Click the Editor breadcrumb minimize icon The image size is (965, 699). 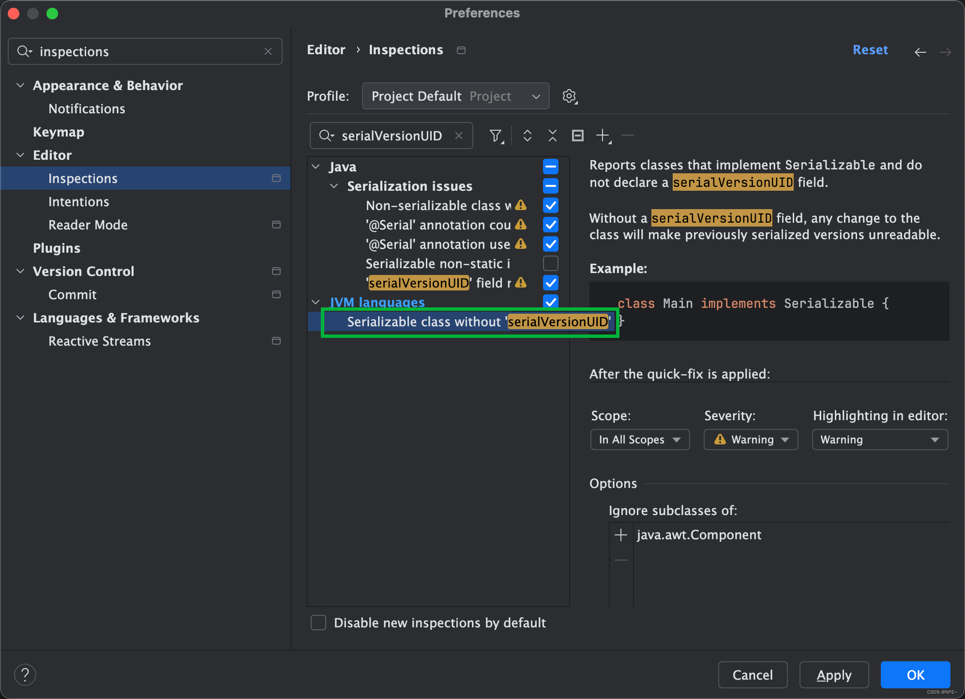pyautogui.click(x=462, y=50)
